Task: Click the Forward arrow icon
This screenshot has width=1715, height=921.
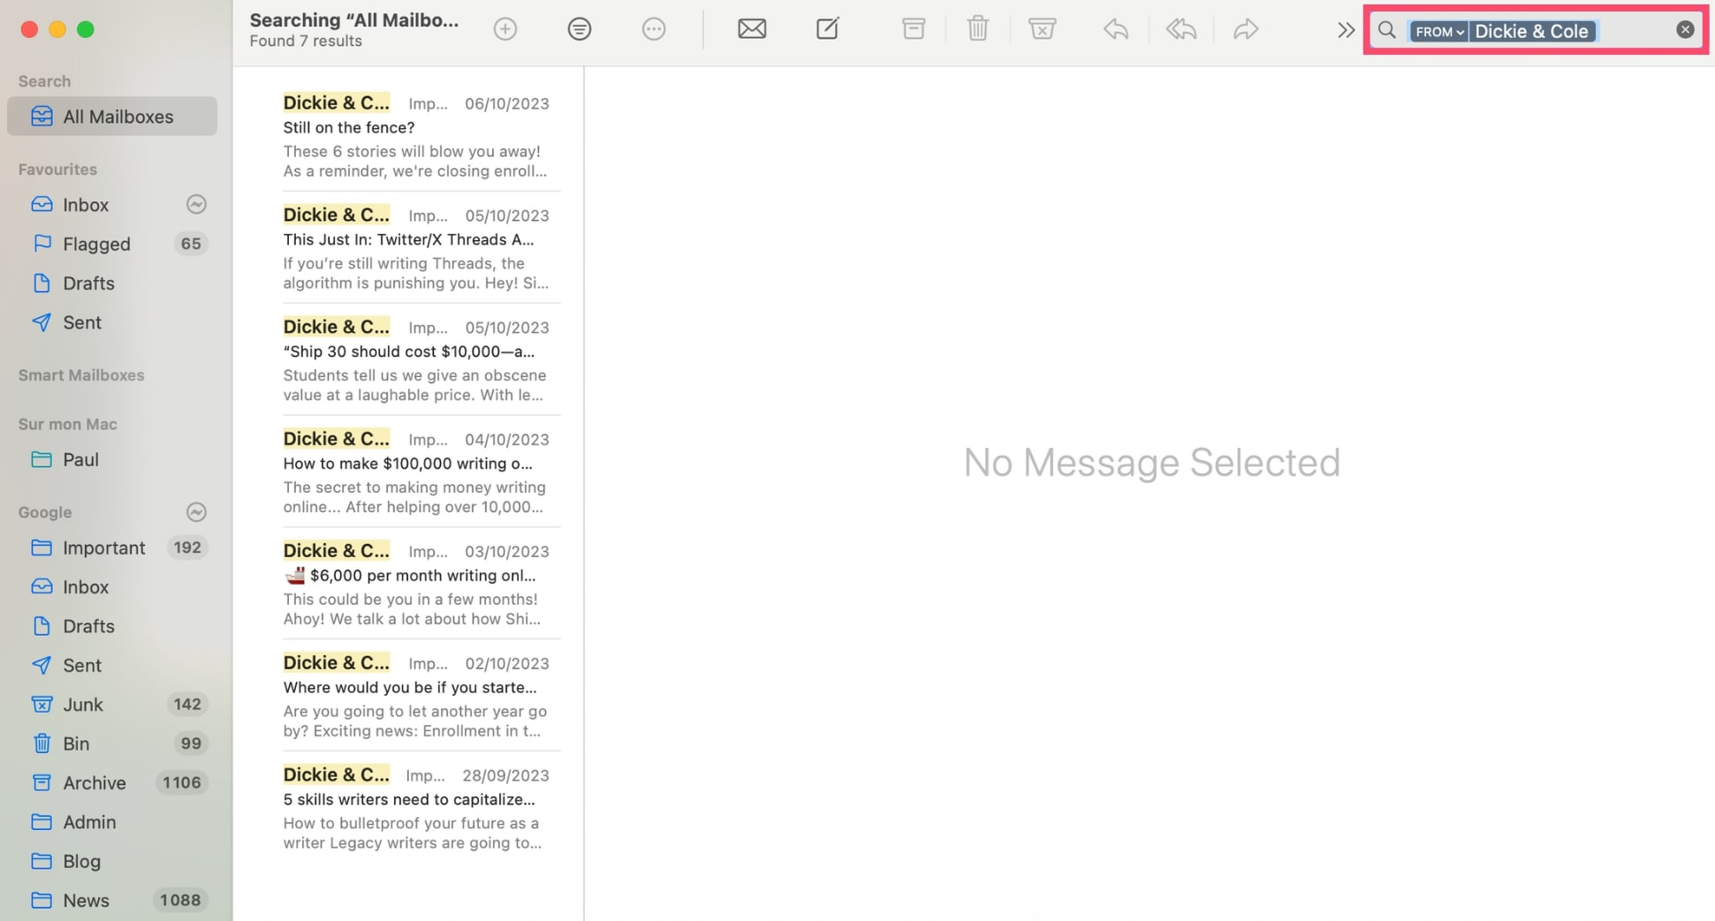Action: 1245,29
